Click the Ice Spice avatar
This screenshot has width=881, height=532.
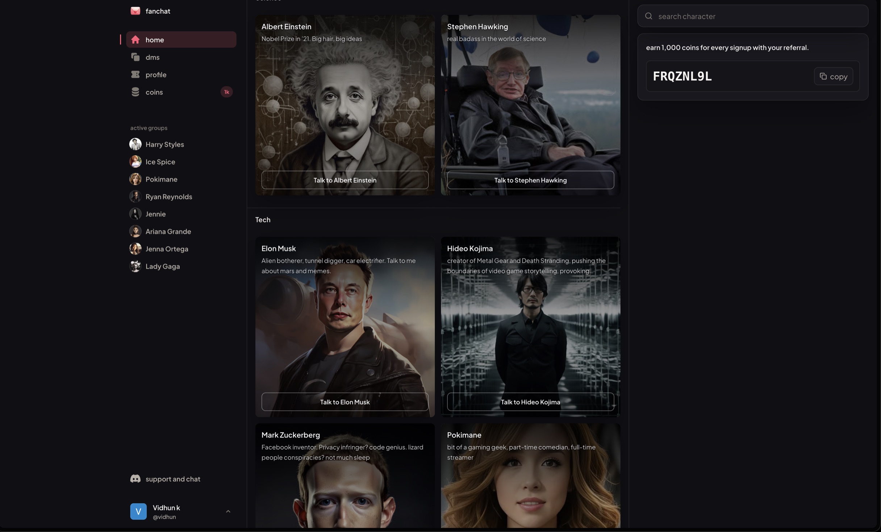click(x=135, y=162)
